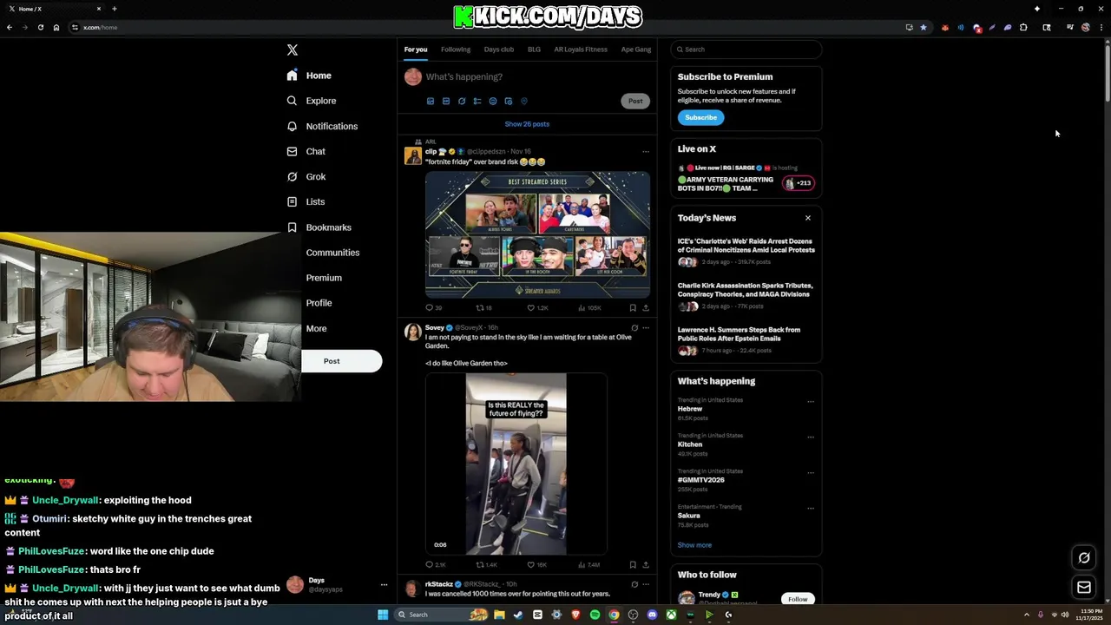Click the X search input field
This screenshot has width=1111, height=625.
click(x=746, y=49)
